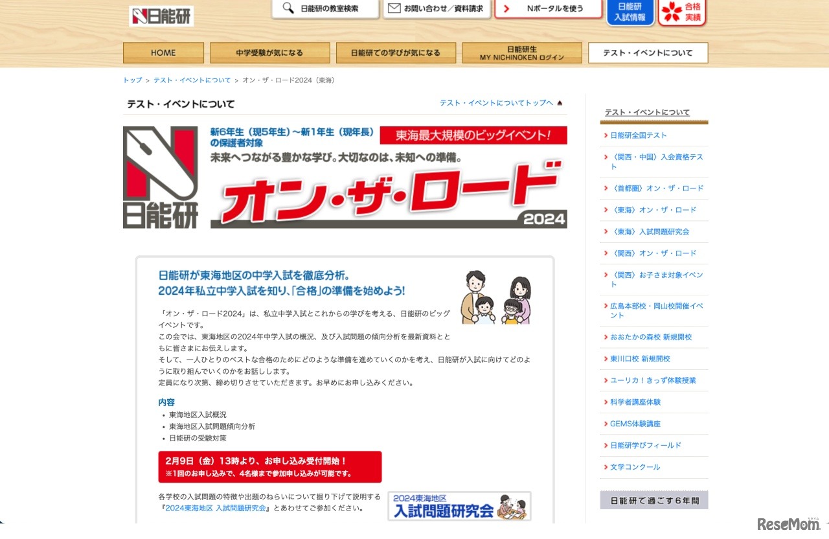Image resolution: width=829 pixels, height=539 pixels.
Task: Open ユーリカ！きっず体験授業 sidebar link
Action: [653, 381]
